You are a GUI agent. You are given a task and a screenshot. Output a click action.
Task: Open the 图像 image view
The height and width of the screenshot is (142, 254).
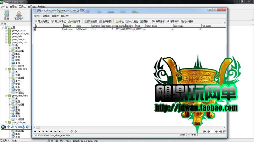click(144, 21)
